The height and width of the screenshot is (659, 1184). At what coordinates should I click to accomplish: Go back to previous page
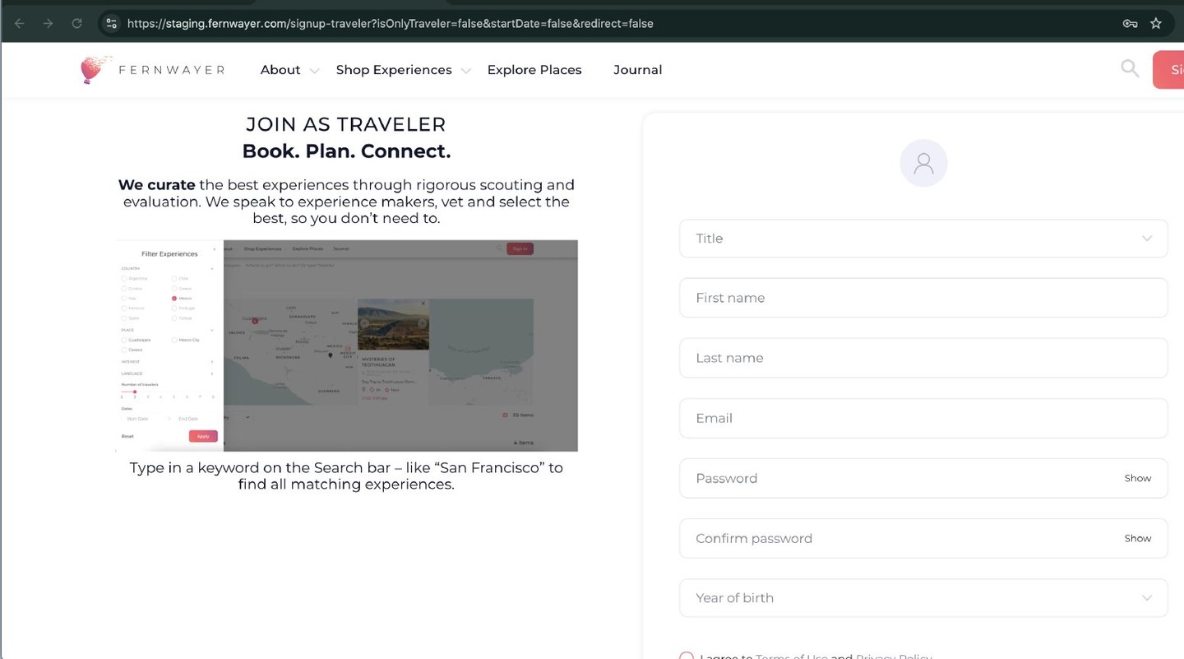(20, 23)
